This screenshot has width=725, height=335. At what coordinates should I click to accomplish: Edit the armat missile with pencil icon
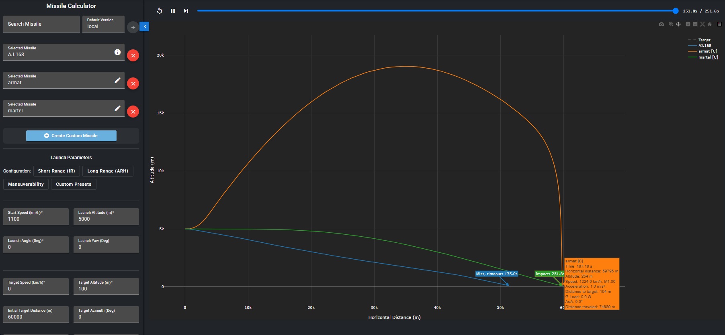[117, 80]
